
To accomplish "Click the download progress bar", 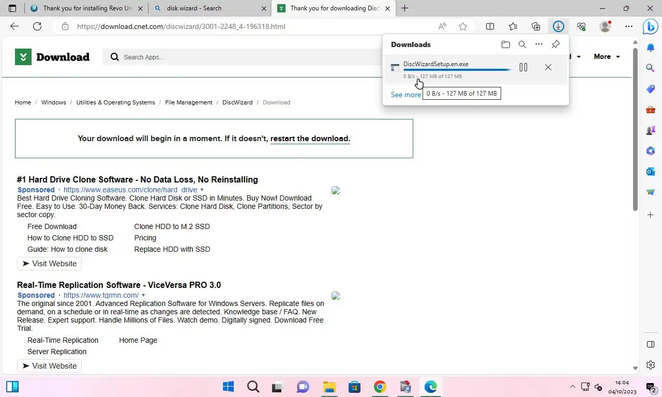I will 458,70.
